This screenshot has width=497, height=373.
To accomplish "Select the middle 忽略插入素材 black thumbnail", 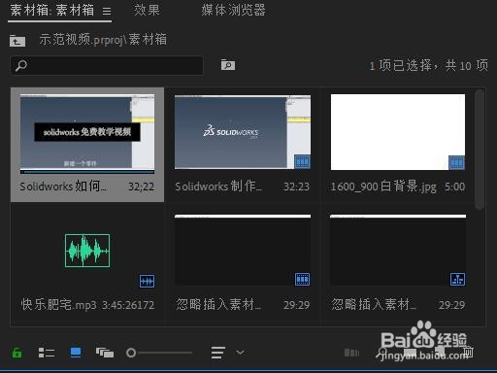I will (x=243, y=250).
